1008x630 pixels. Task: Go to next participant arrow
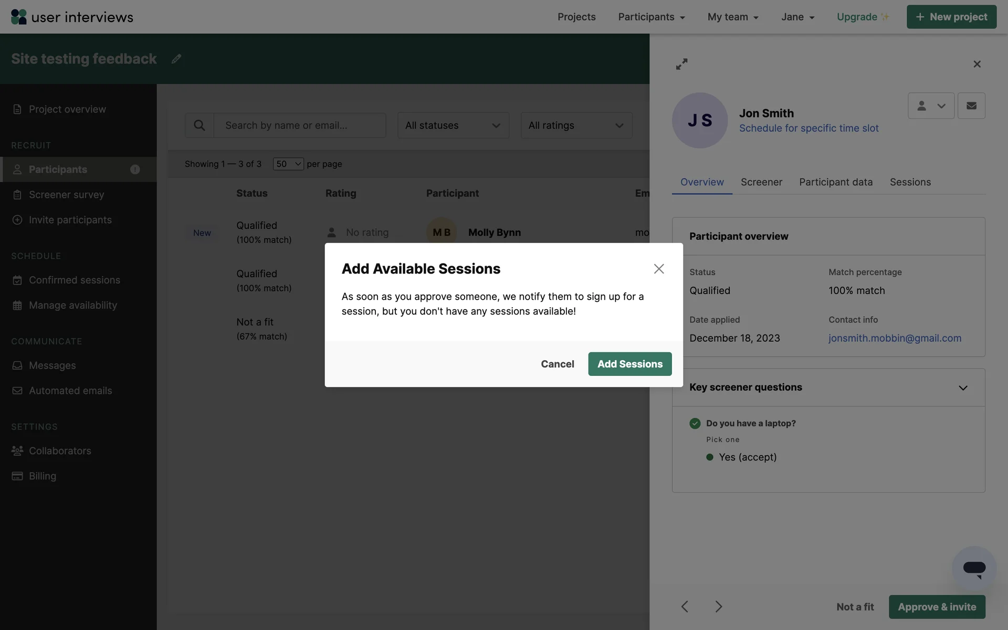pyautogui.click(x=718, y=607)
